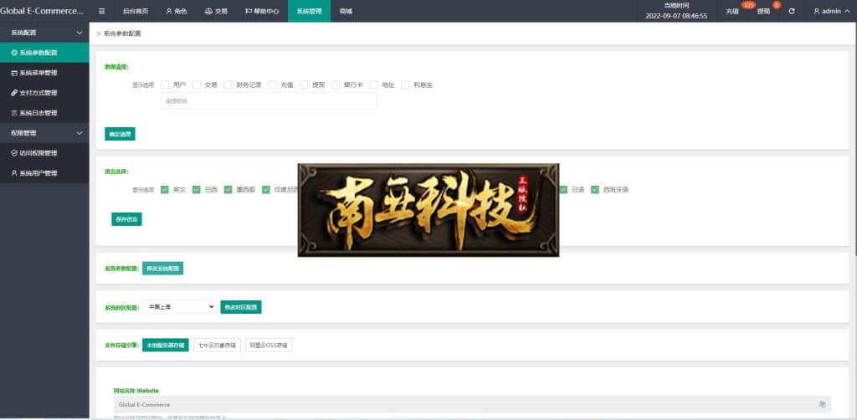Select 阿里云OSS存储 storage engine

269,346
